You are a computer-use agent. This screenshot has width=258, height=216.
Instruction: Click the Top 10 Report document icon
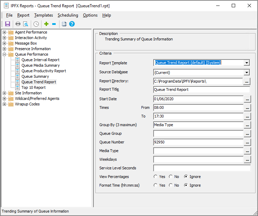(x=17, y=88)
